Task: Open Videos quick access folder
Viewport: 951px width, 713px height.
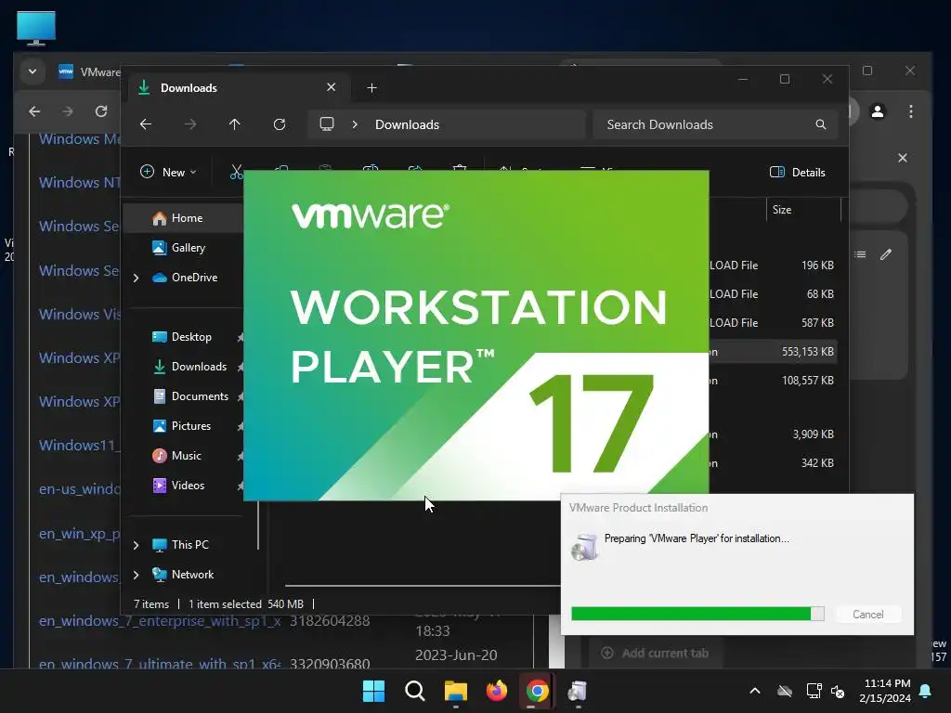Action: click(188, 485)
